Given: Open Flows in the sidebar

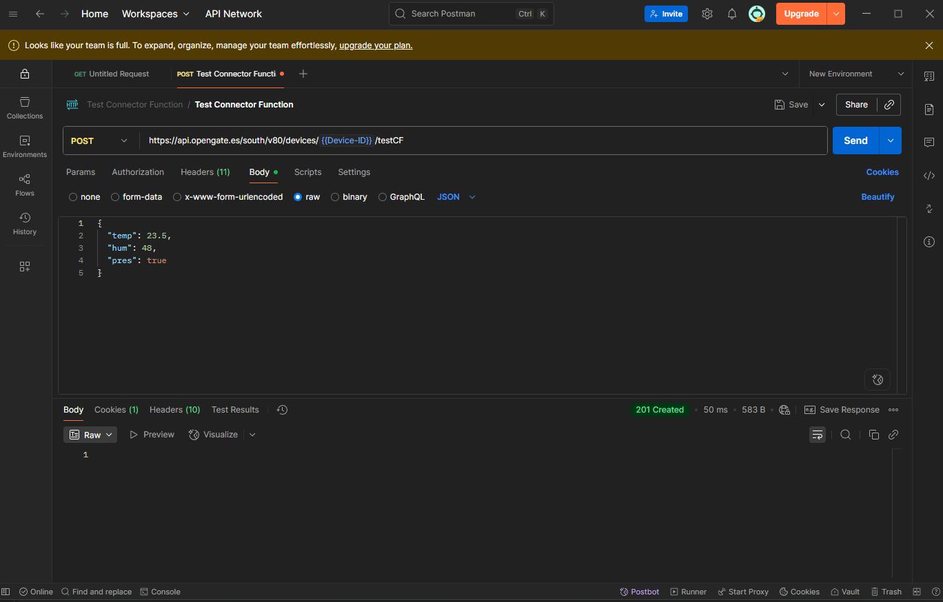Looking at the screenshot, I should (x=25, y=185).
